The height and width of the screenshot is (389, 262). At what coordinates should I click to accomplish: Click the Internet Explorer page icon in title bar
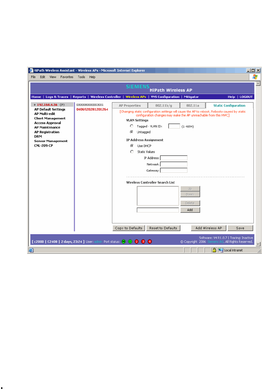pos(31,70)
